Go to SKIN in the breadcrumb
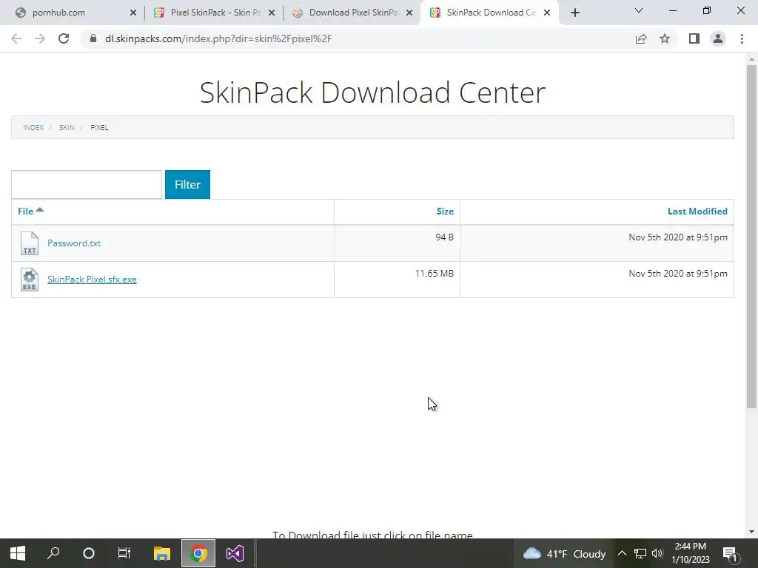This screenshot has height=568, width=758. pyautogui.click(x=67, y=127)
